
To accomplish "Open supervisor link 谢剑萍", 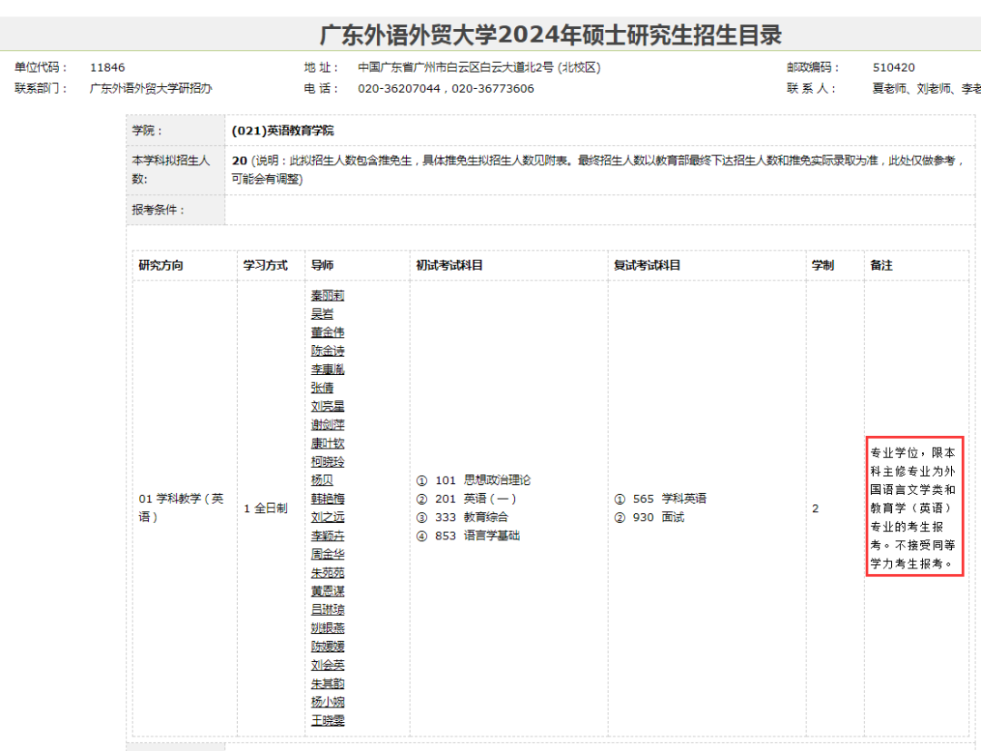I will [327, 425].
